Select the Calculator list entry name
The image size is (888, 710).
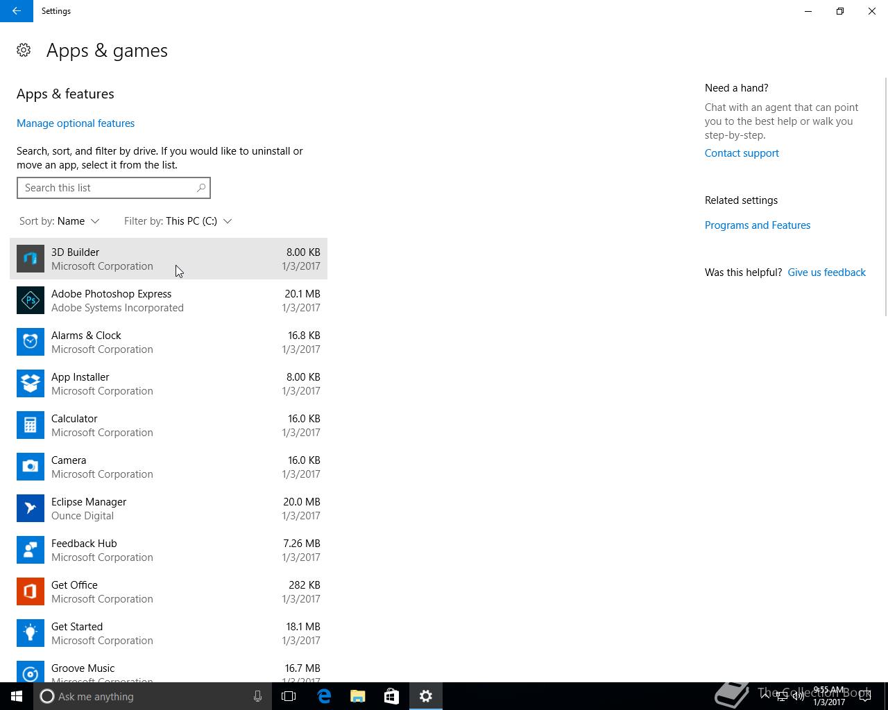74,419
